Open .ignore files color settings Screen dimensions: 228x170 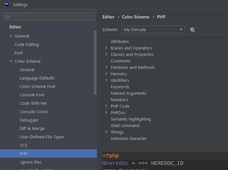tap(31, 162)
